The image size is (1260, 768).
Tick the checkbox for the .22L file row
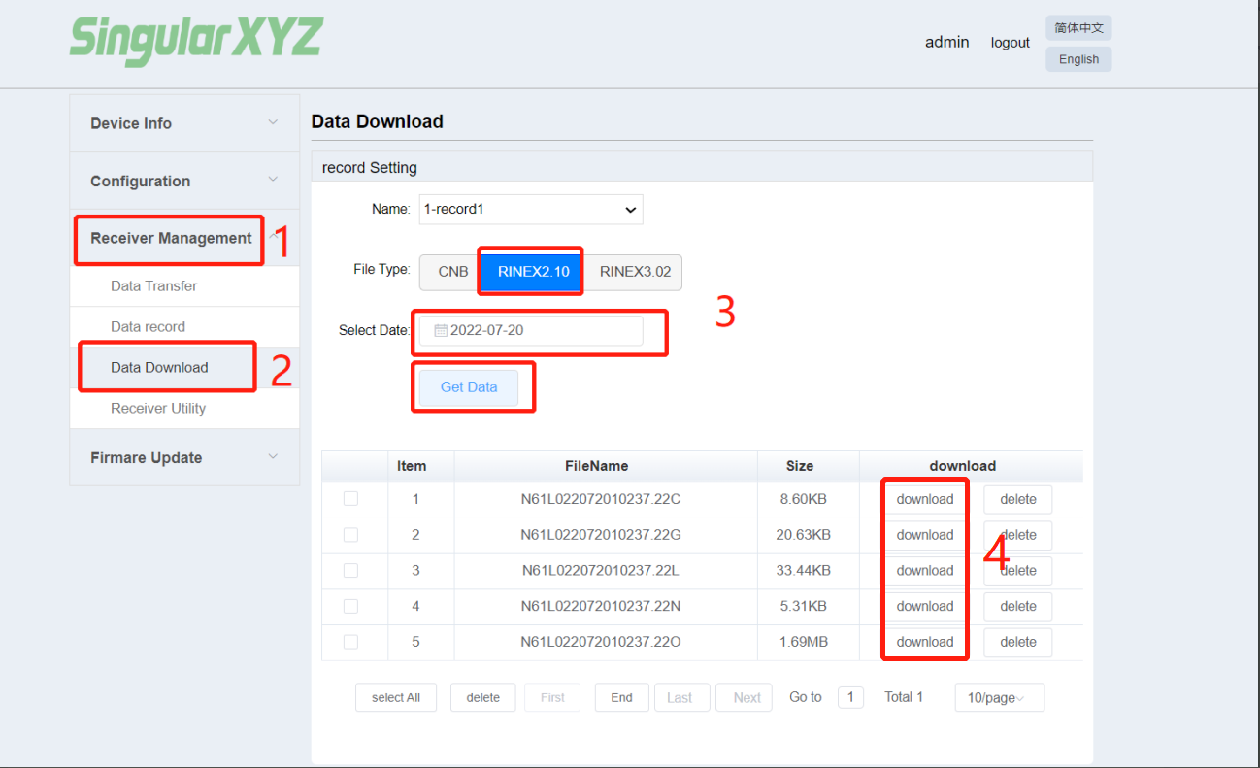[350, 571]
